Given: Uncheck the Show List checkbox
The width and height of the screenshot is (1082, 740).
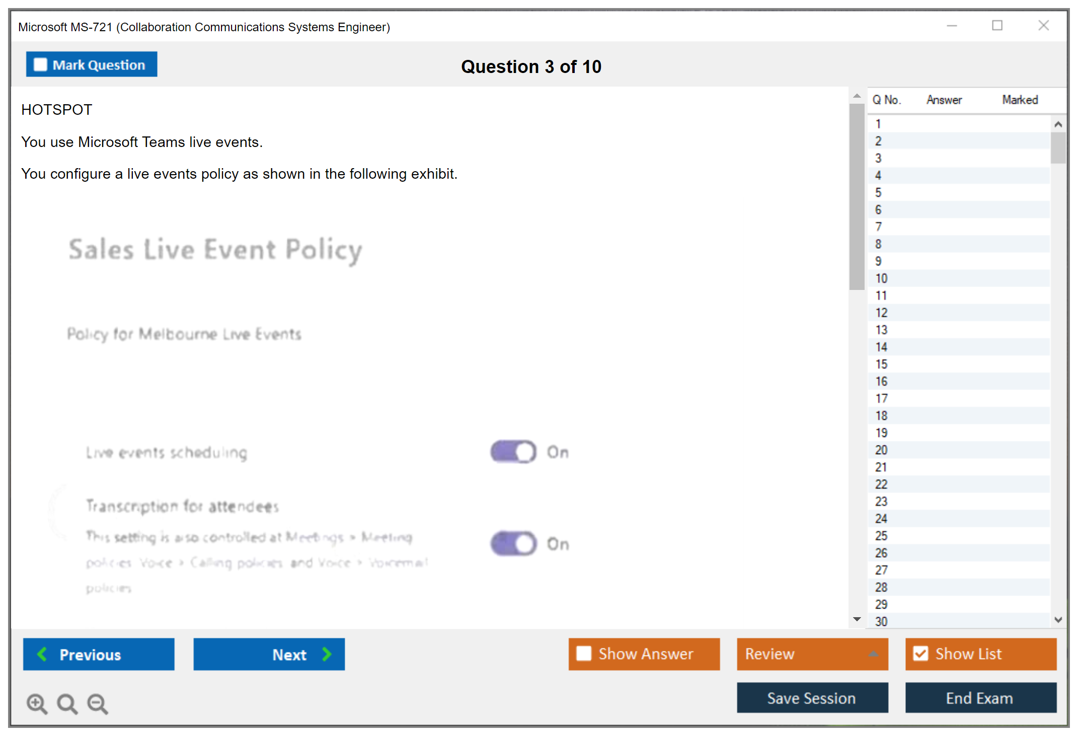Looking at the screenshot, I should 920,653.
